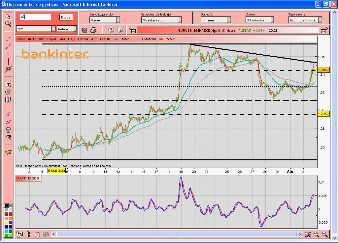Pick the cyan color swatch
The image size is (338, 243).
(x=6, y=231)
